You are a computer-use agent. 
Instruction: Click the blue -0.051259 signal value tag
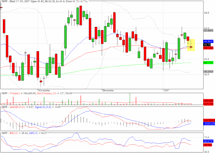[x=209, y=124]
